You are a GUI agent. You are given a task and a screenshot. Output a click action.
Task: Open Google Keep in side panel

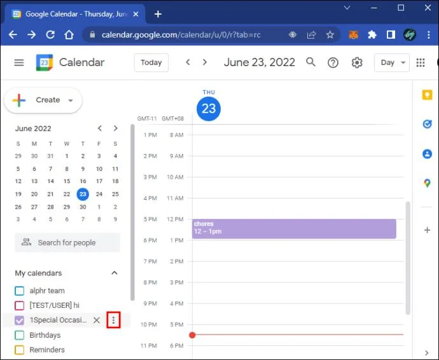point(427,95)
